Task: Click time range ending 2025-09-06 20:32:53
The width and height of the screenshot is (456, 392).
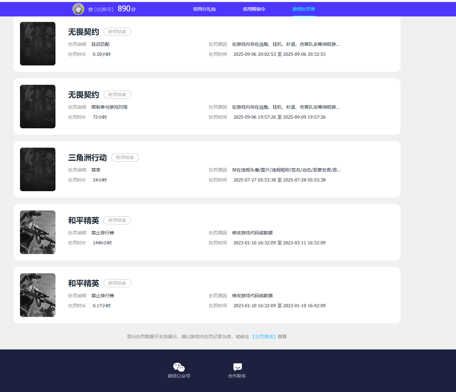Action: [279, 54]
